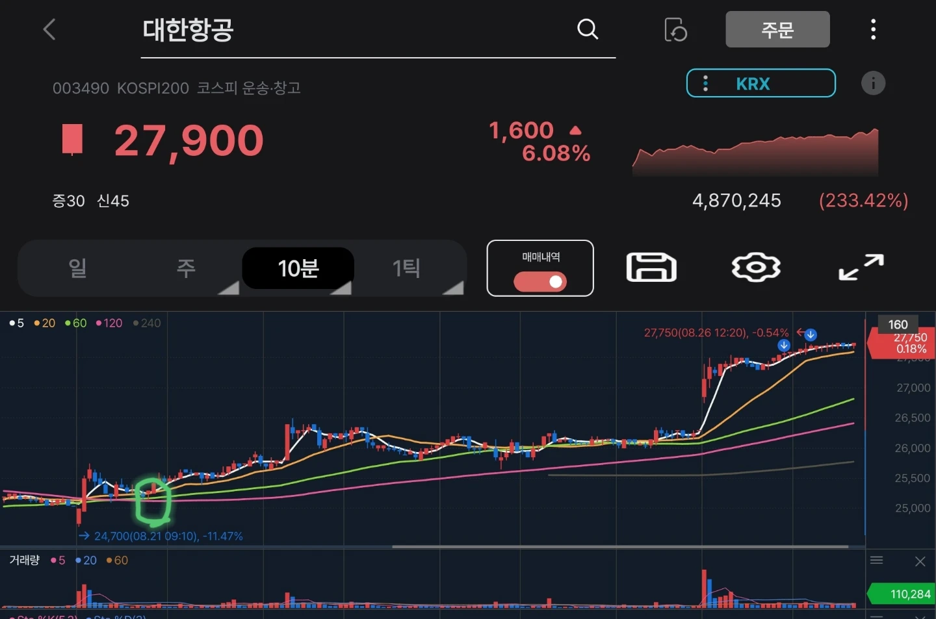Tap the 25,000 price axis label

[913, 508]
